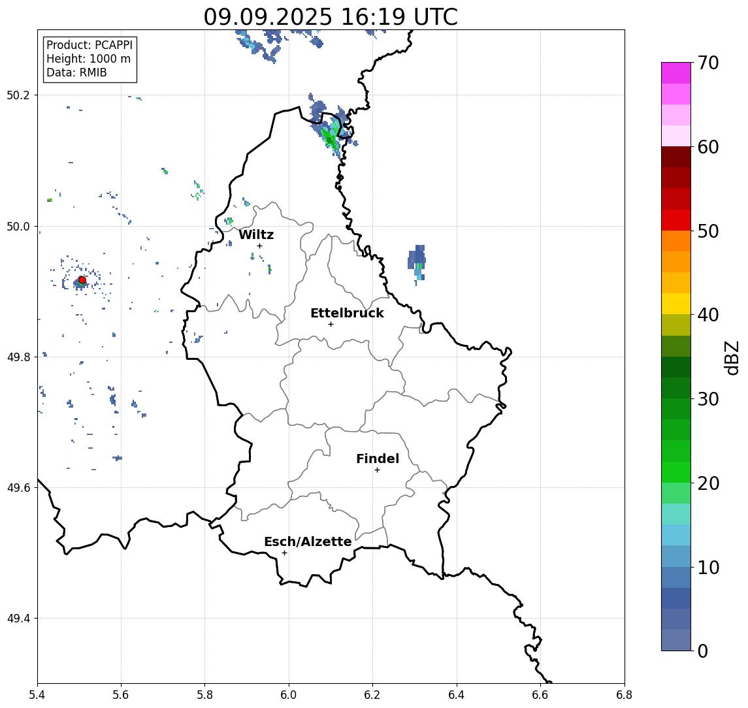Select the Ettelbruck station label
The height and width of the screenshot is (708, 748).
(x=347, y=313)
